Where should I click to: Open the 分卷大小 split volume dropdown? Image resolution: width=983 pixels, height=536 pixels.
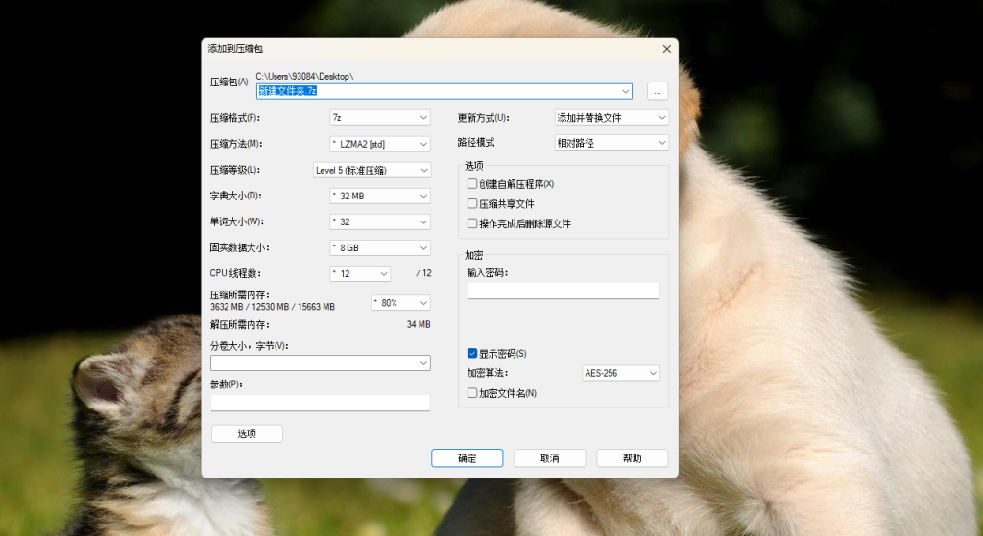pos(321,363)
